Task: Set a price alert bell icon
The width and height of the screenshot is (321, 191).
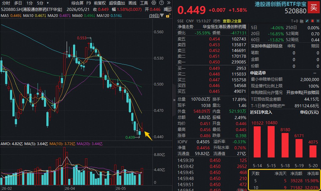Action: coord(313,21)
